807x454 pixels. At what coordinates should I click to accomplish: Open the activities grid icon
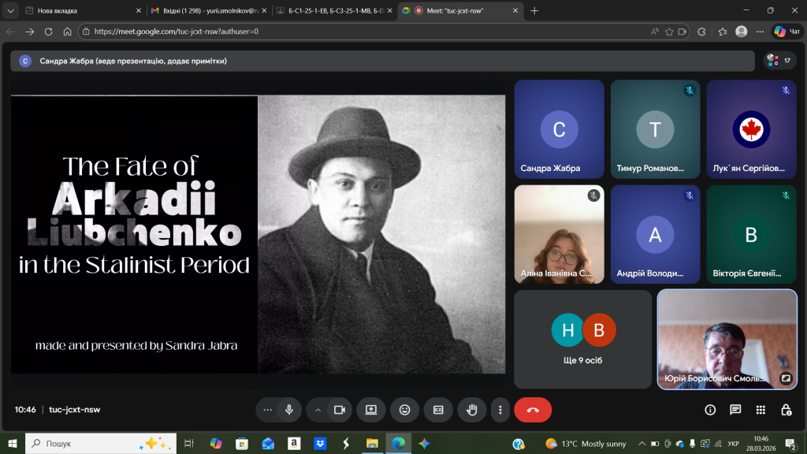click(x=761, y=410)
